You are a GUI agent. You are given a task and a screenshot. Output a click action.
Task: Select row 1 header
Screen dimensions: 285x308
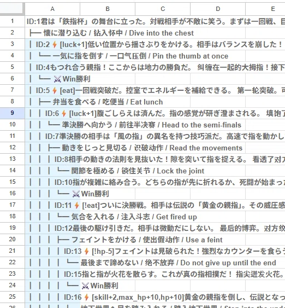(x=13, y=21)
